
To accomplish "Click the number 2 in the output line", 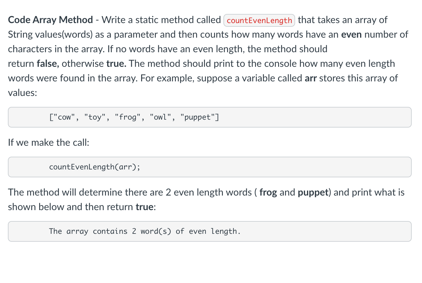I will 134,231.
